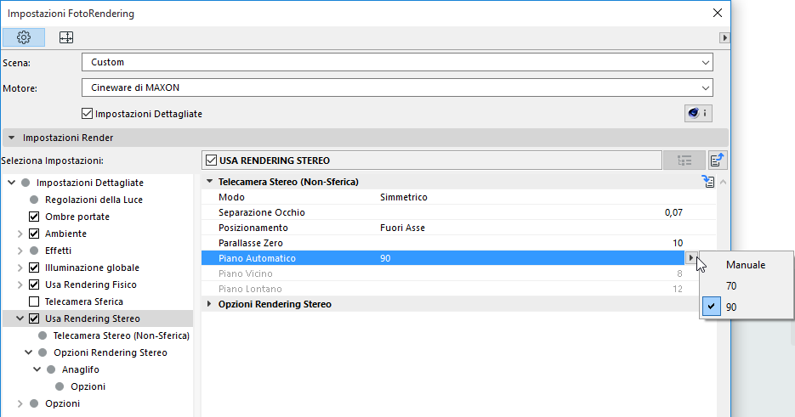Click the tree list view toggle button
This screenshot has height=417, width=795.
pos(684,161)
